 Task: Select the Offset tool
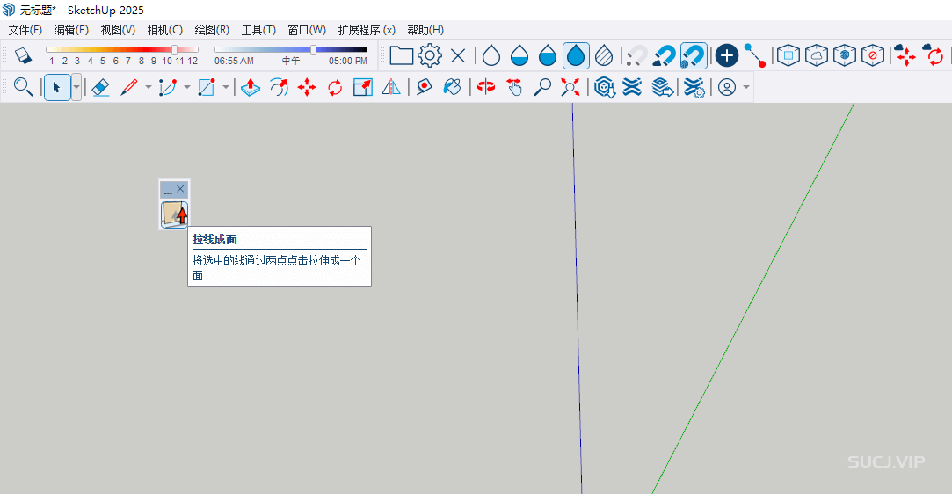[x=279, y=87]
